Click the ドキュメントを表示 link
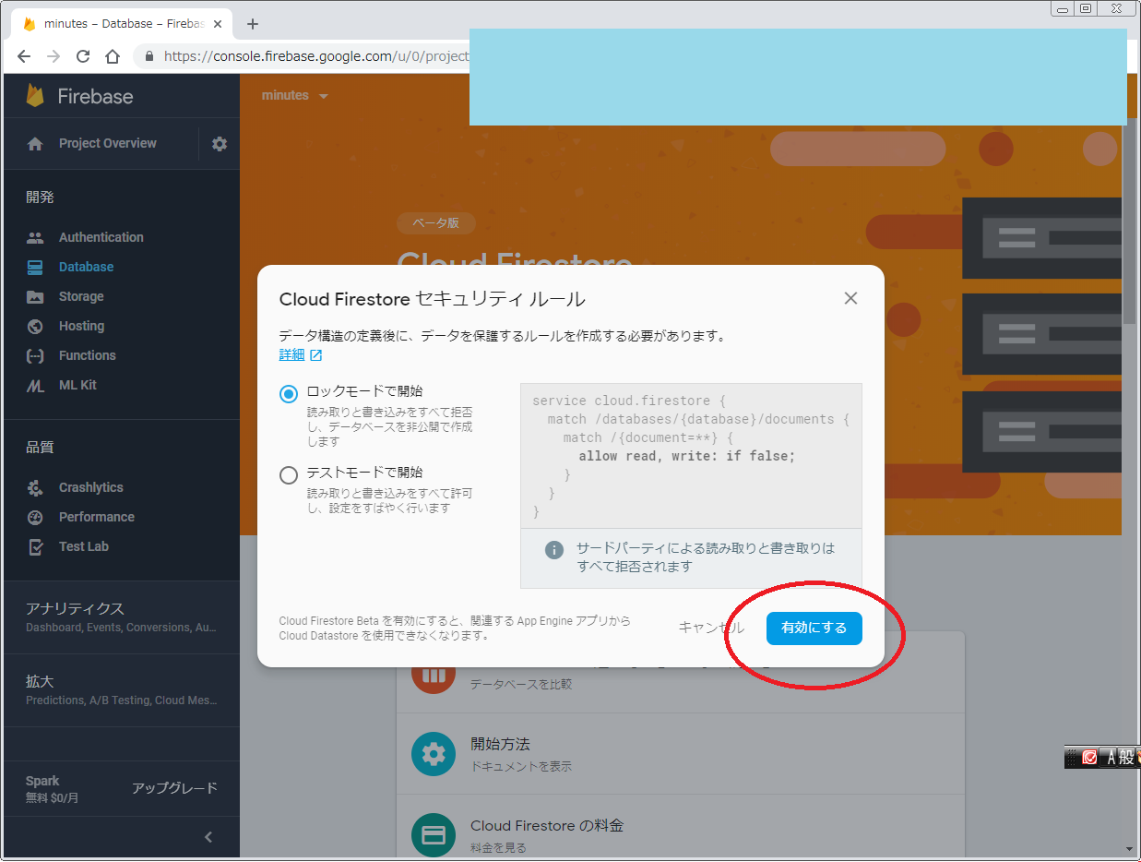 (521, 766)
